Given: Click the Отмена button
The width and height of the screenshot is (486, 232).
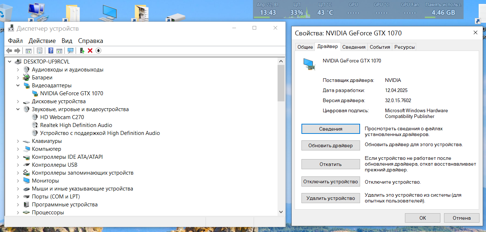Looking at the screenshot, I should 462,218.
